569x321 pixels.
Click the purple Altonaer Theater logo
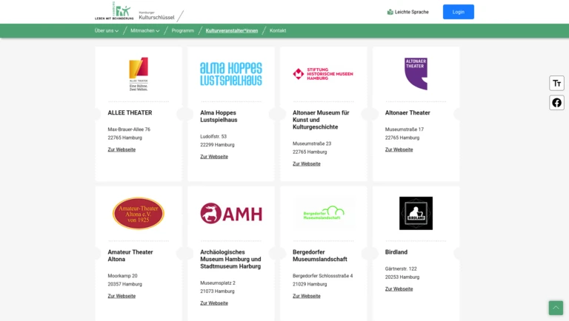tap(416, 74)
